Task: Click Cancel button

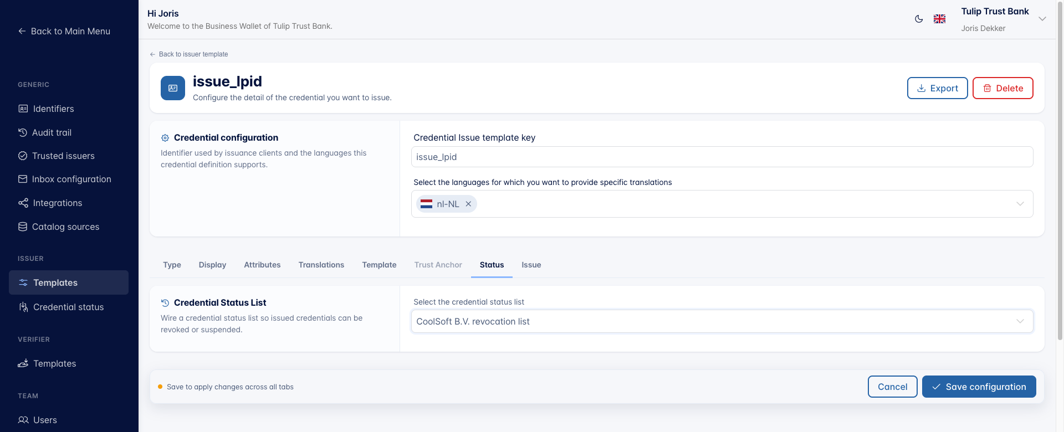Action: tap(892, 387)
